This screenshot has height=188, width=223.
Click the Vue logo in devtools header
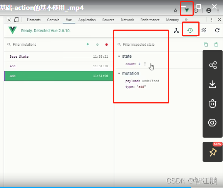[12, 30]
